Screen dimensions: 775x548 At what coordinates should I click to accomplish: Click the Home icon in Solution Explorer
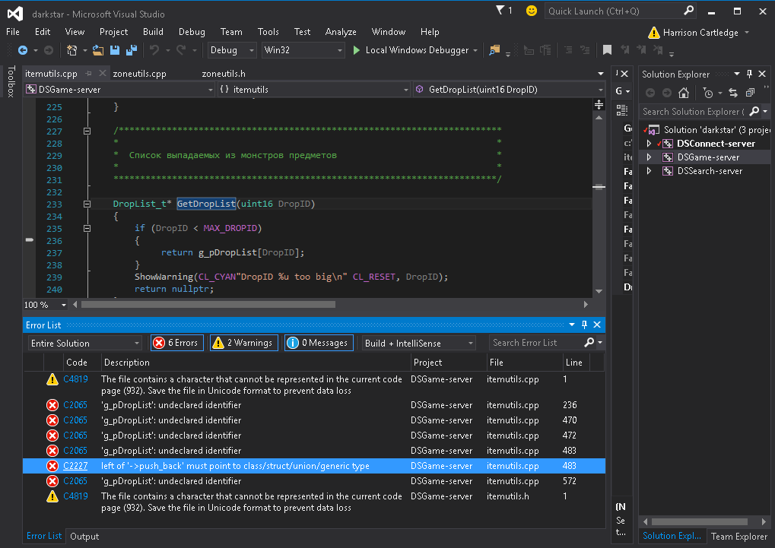[684, 93]
